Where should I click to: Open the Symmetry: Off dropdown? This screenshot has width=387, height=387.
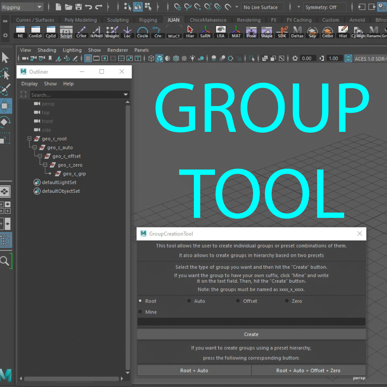(325, 7)
